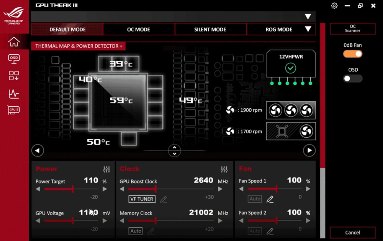Toggle Auto for Fan Speed 1
The width and height of the screenshot is (383, 241).
255,199
